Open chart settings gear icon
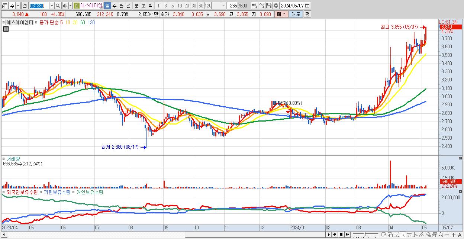 tap(276, 6)
